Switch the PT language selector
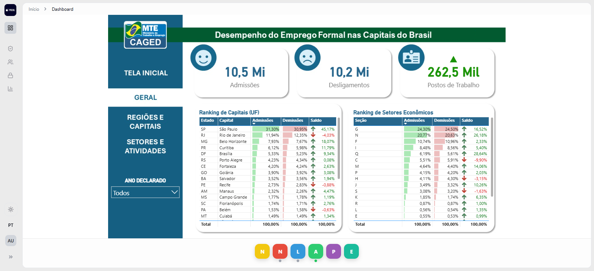The image size is (594, 271). click(11, 225)
